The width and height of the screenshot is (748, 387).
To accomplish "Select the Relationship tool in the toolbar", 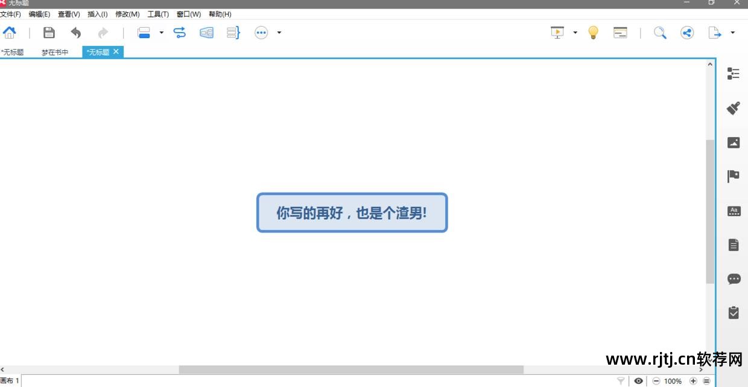I will pyautogui.click(x=180, y=32).
